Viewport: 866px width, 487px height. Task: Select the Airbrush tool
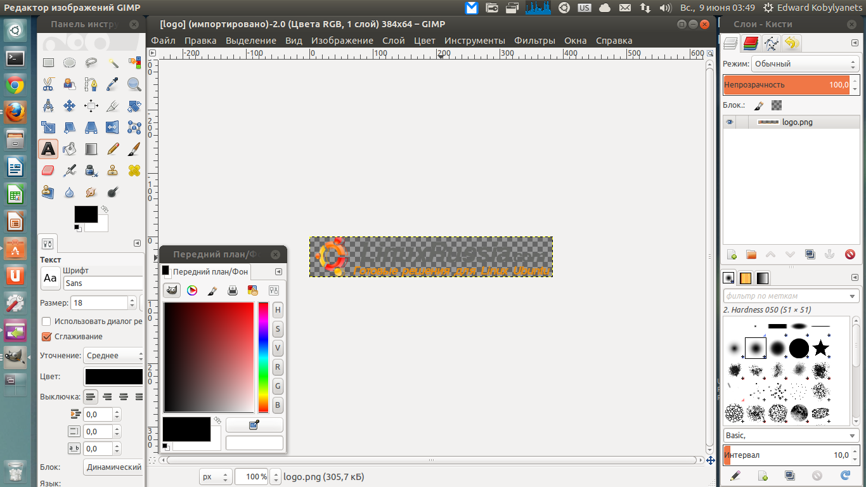[x=70, y=171]
